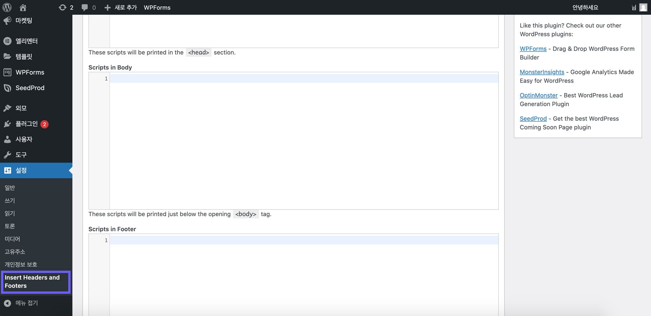Open the 외모 appearance menu
The height and width of the screenshot is (316, 651).
36,108
